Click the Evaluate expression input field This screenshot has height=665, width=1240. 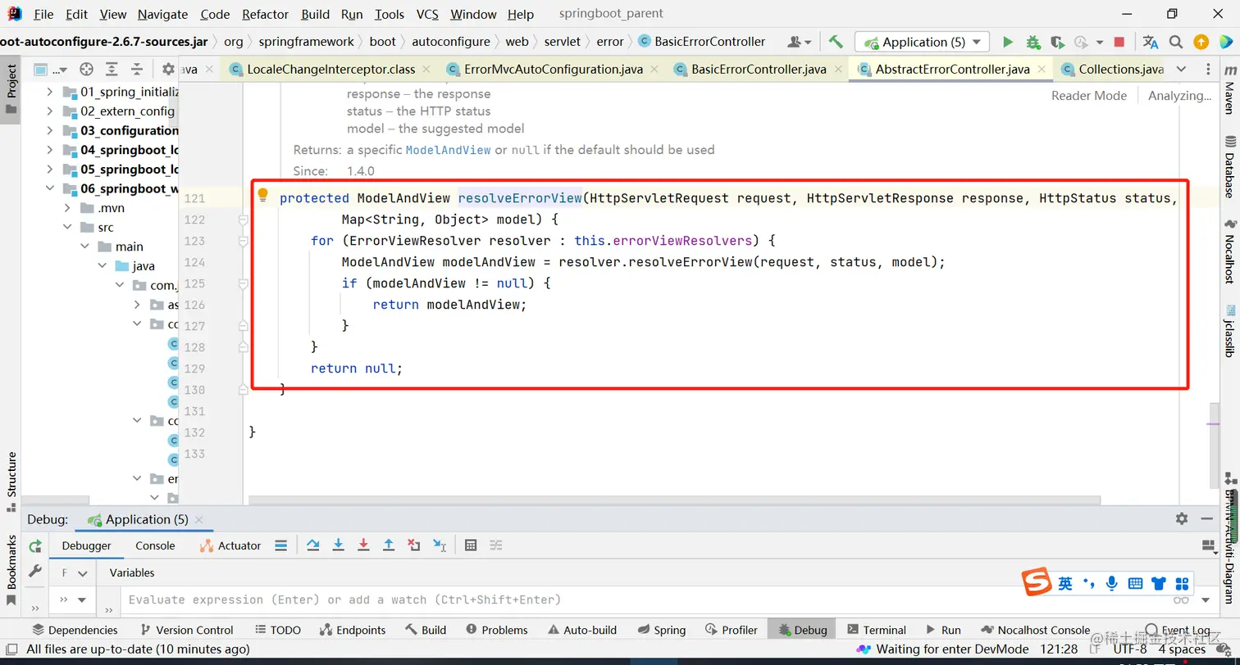tap(640, 599)
